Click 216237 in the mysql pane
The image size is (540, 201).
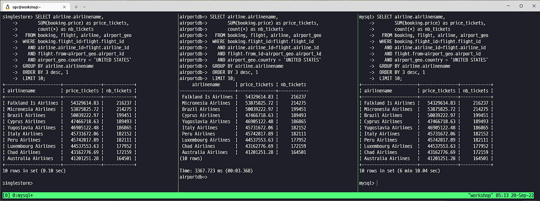(x=481, y=103)
